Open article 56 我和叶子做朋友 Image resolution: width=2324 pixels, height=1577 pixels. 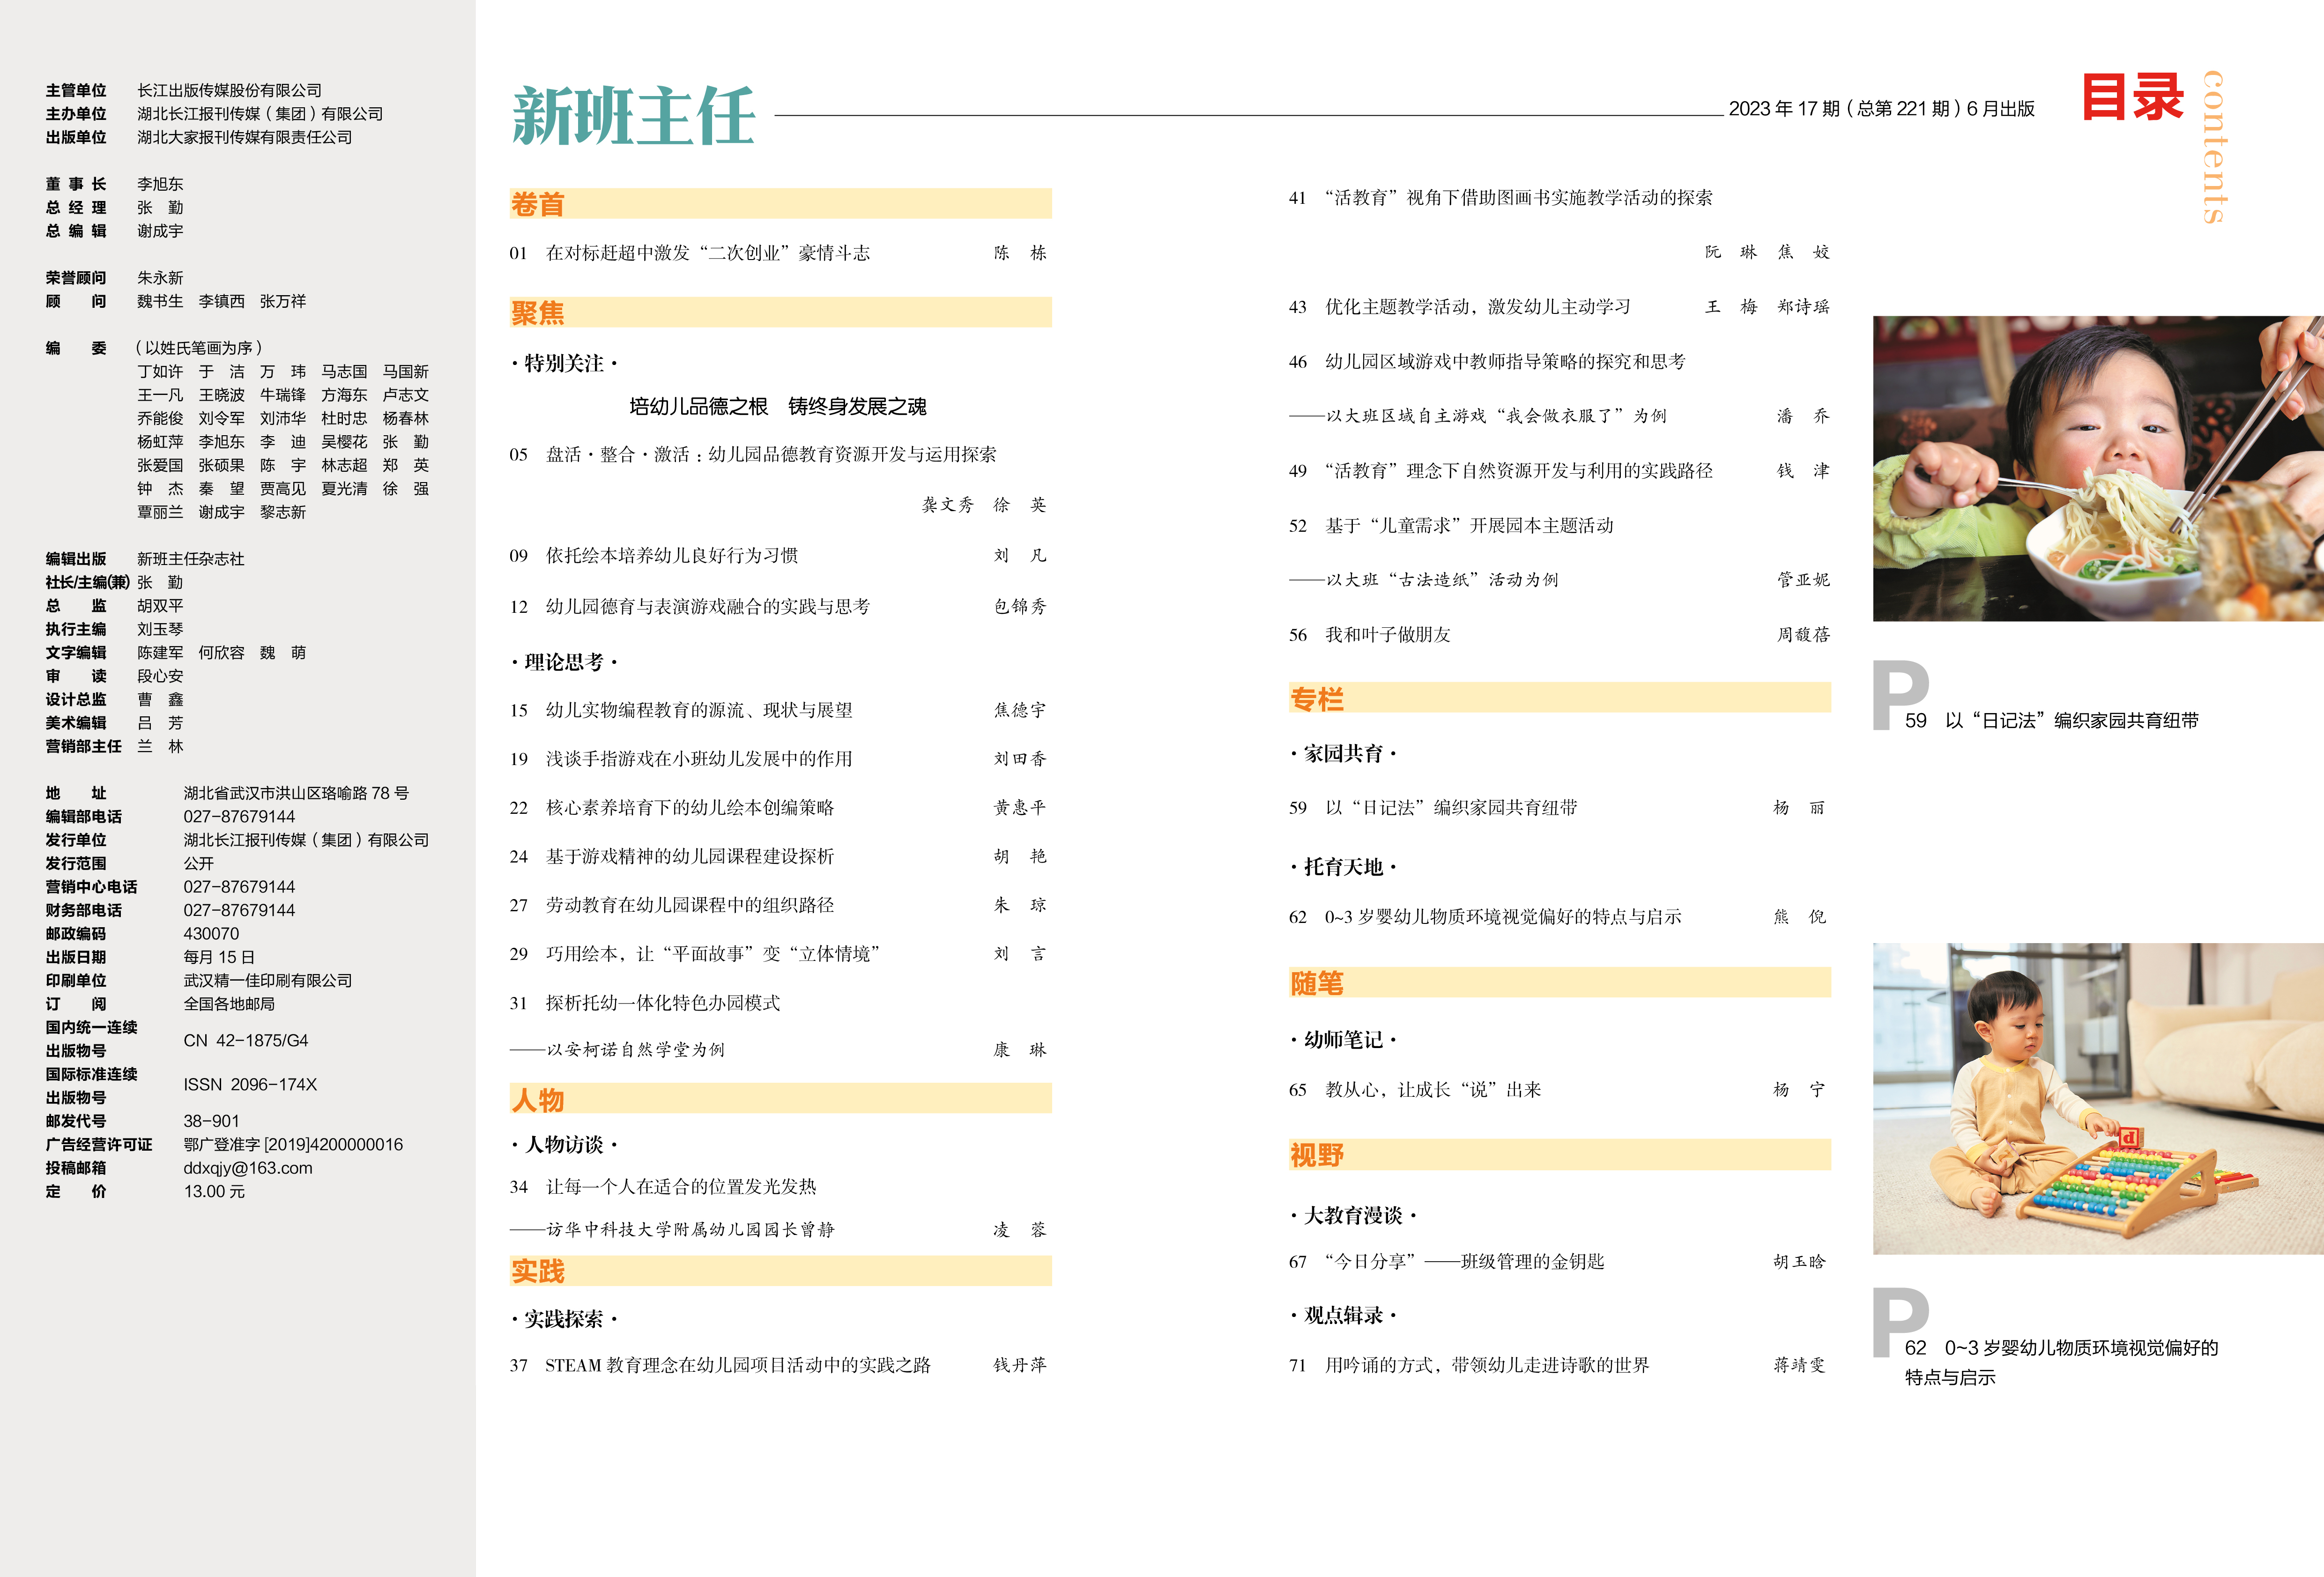tap(1387, 635)
